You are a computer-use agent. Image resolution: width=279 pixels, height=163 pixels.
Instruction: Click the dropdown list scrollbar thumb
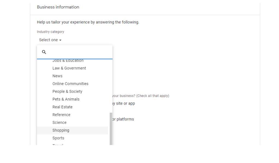111,129
